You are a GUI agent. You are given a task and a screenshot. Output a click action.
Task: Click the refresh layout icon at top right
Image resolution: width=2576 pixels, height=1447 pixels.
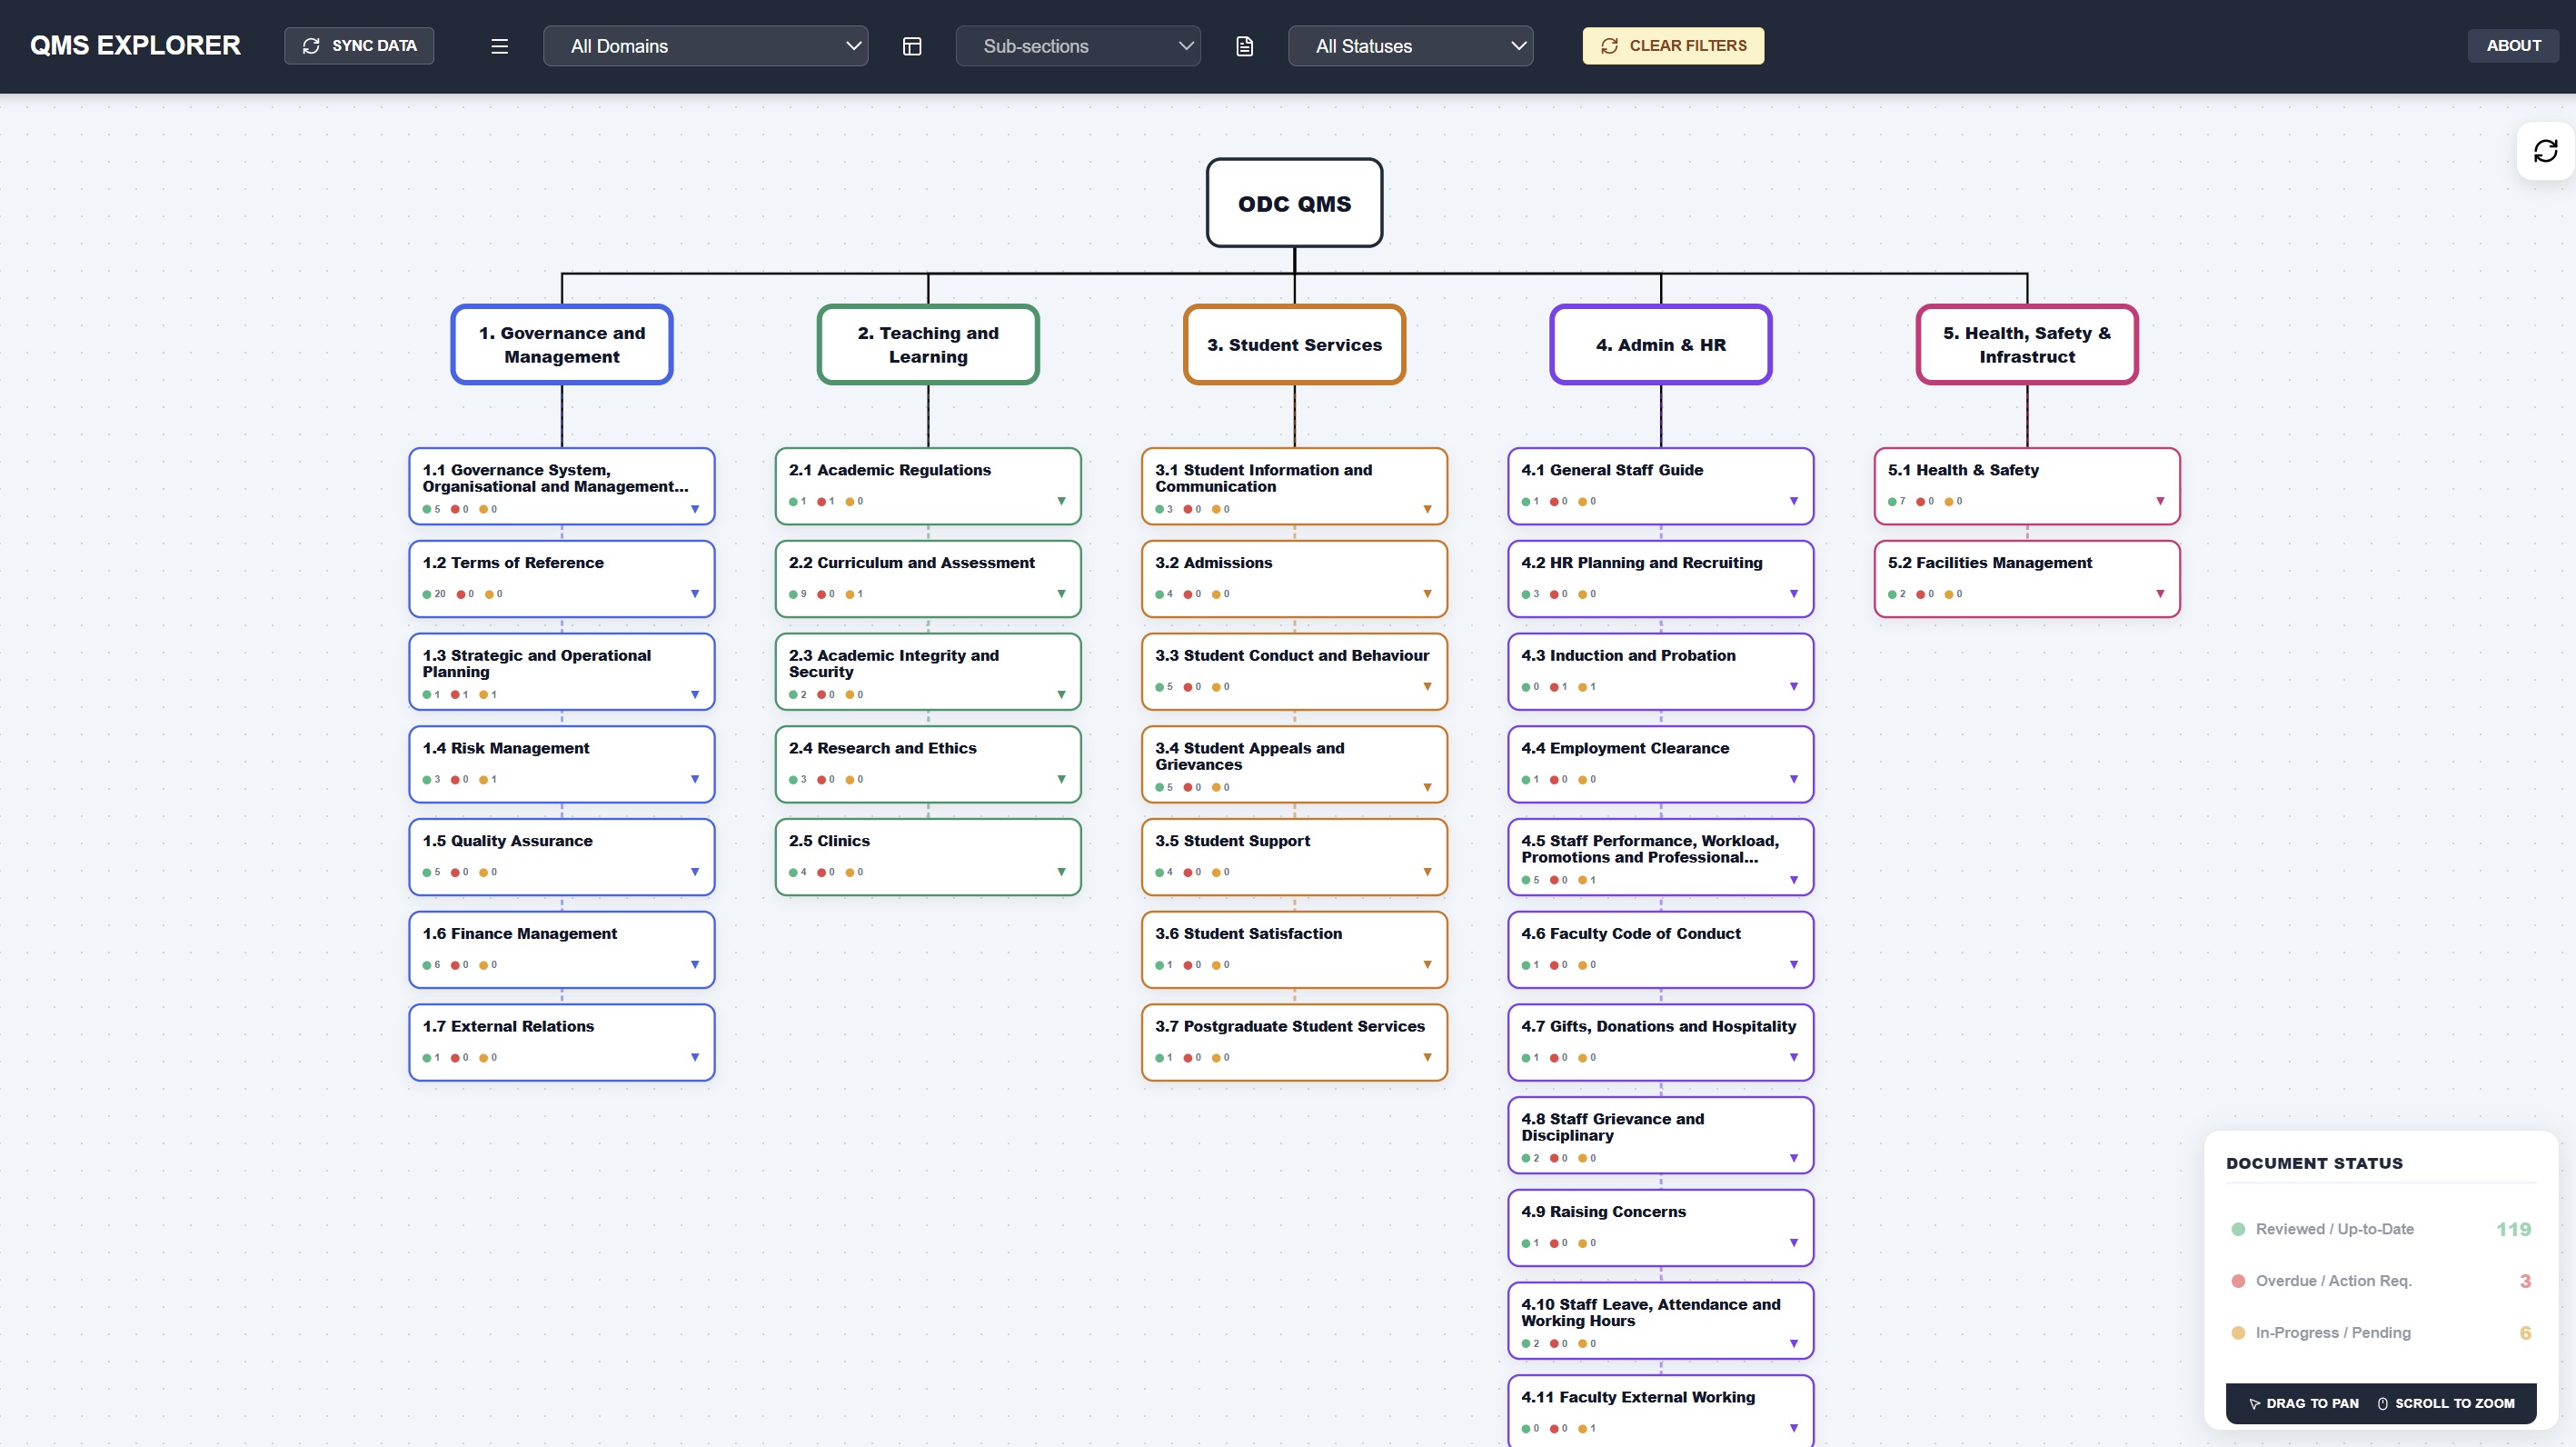point(2545,151)
